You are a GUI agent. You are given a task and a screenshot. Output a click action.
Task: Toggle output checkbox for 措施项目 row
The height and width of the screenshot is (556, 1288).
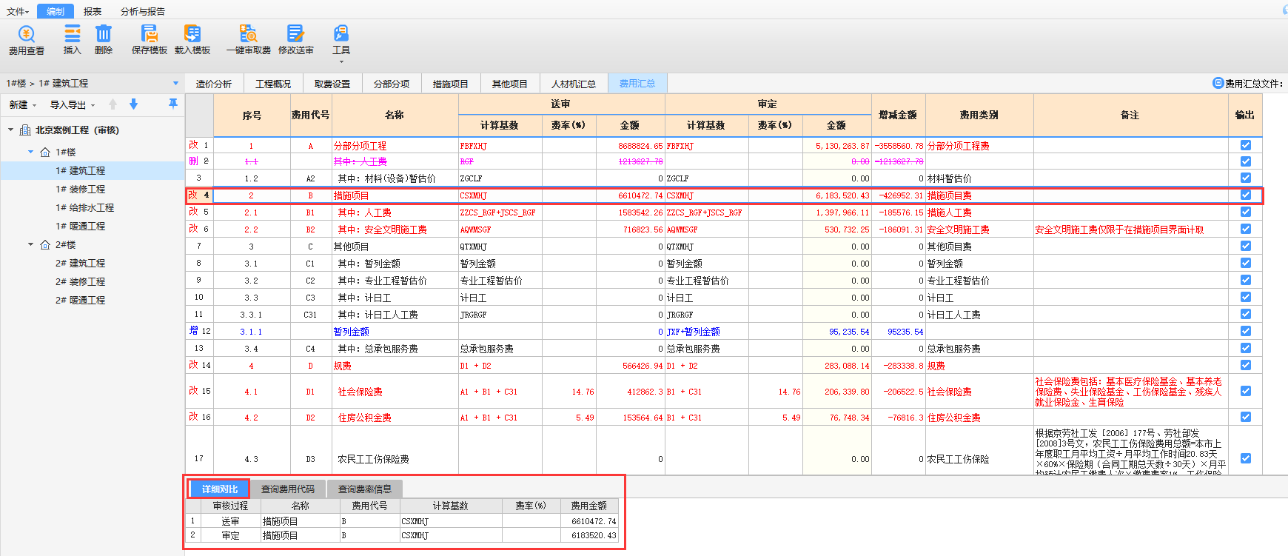tap(1246, 195)
